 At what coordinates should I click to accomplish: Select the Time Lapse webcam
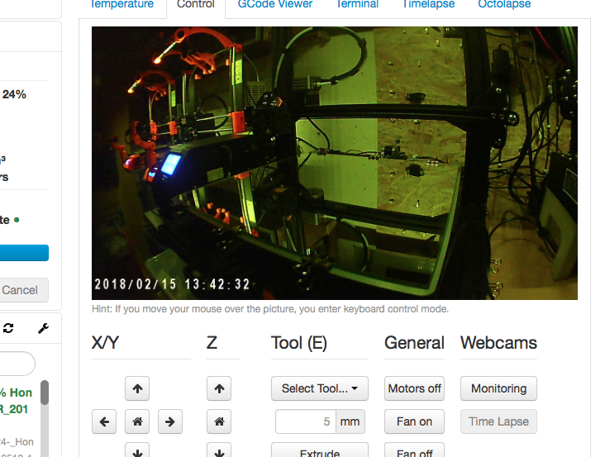coord(498,421)
